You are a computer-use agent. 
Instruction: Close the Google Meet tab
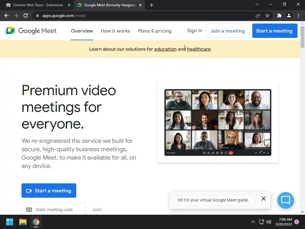[x=140, y=5]
